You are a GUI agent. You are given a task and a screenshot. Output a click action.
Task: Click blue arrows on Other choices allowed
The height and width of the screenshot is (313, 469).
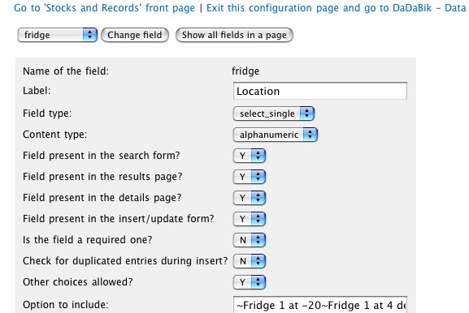[258, 282]
